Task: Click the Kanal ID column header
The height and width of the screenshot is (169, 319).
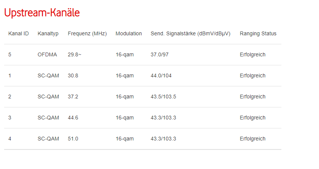Action: (x=18, y=33)
